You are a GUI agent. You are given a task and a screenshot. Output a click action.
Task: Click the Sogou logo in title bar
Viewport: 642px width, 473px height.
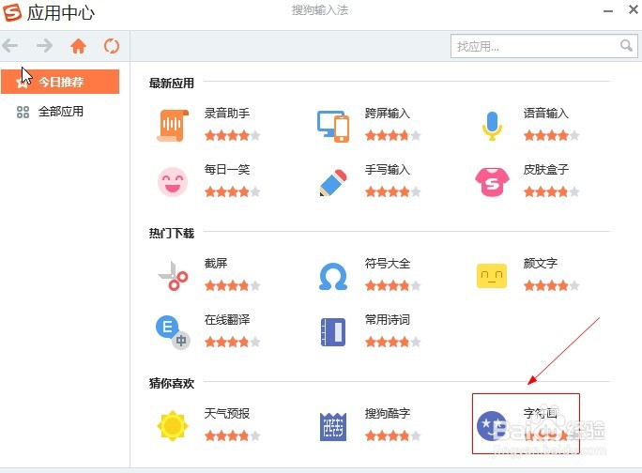[x=12, y=12]
